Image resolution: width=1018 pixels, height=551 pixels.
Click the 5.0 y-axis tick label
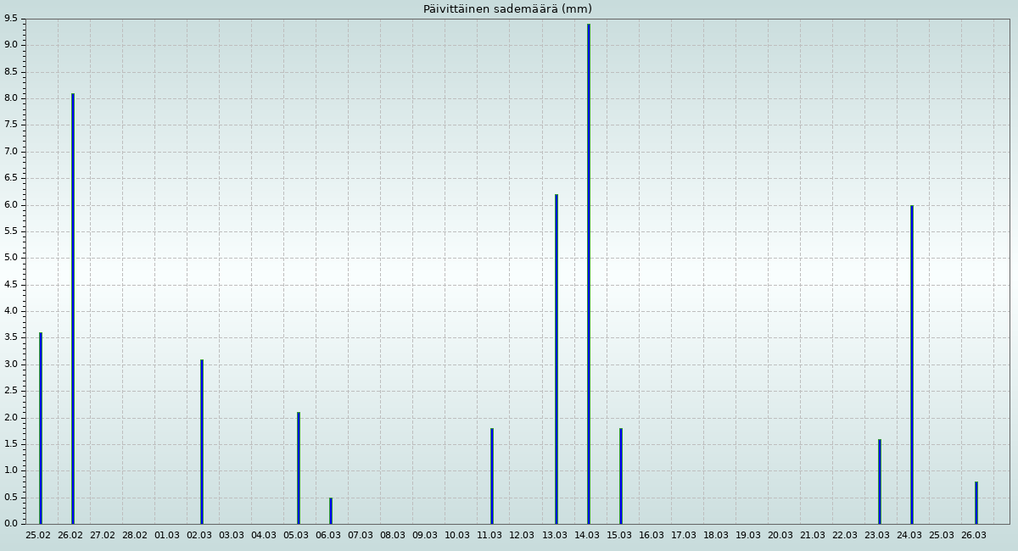[x=10, y=258]
